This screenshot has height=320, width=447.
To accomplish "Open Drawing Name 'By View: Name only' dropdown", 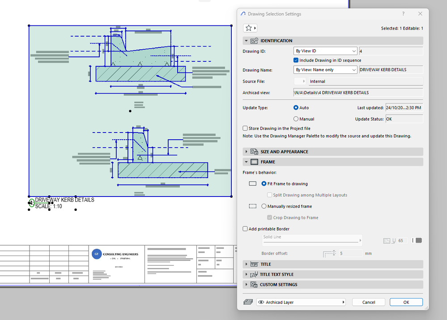I will click(325, 70).
